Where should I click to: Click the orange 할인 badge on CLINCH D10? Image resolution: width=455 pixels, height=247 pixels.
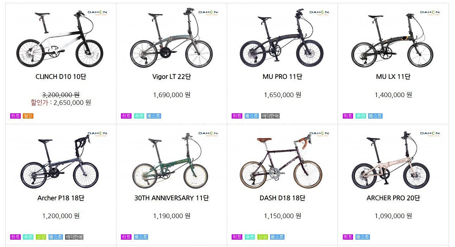(28, 116)
